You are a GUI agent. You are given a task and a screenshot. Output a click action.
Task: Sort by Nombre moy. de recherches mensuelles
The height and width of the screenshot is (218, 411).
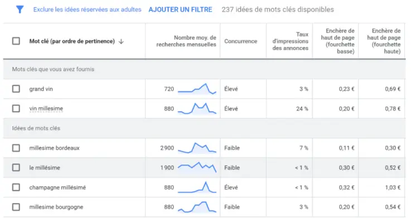[x=186, y=41]
